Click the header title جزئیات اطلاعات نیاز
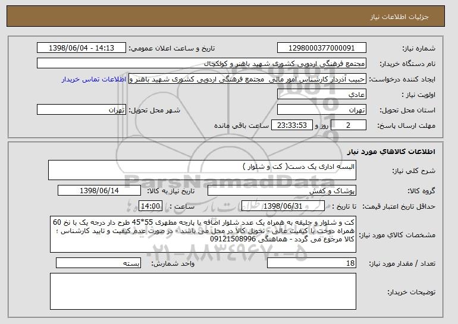The height and width of the screenshot is (324, 458). click(x=399, y=17)
